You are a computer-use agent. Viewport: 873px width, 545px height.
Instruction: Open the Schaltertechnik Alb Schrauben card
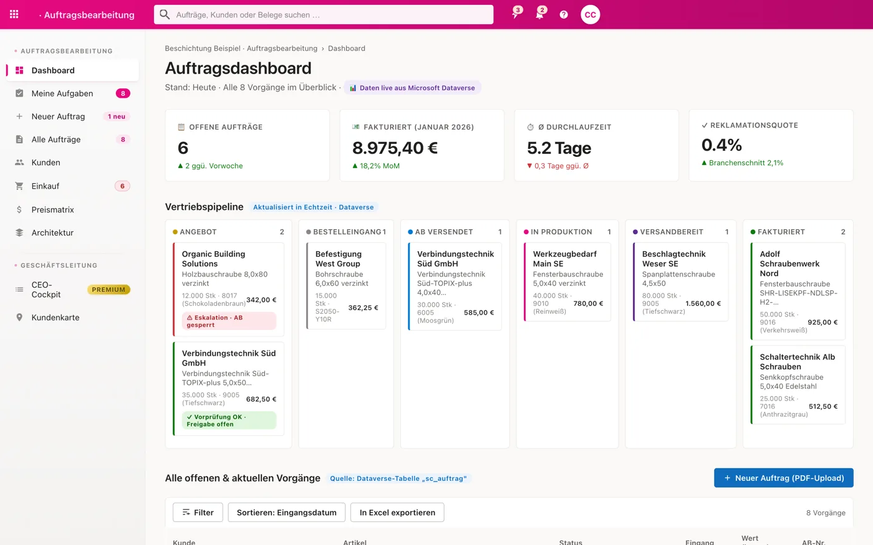798,385
